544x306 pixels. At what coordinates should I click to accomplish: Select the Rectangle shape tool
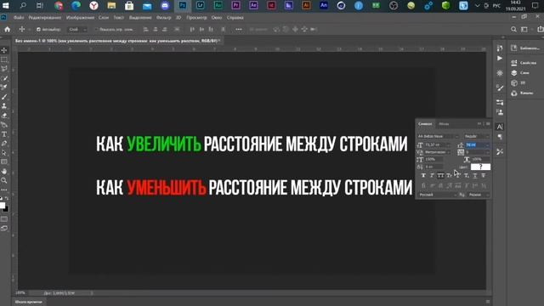(4, 162)
